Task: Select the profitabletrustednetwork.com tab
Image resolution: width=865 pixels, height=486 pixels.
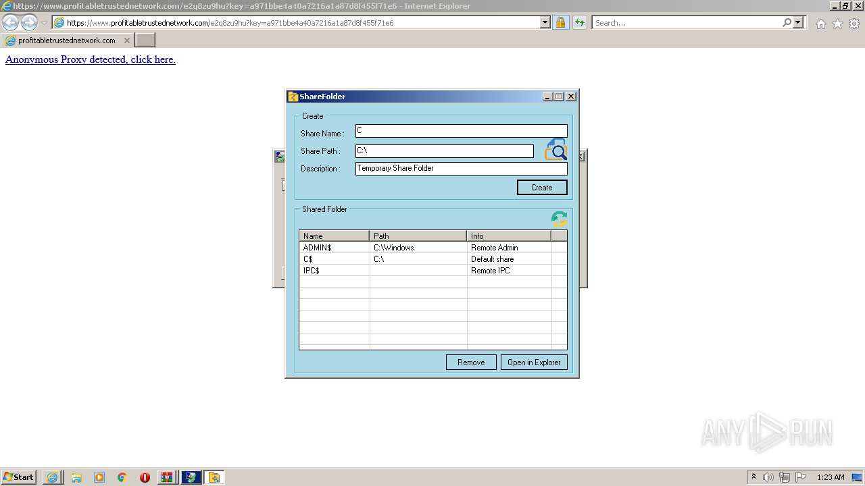Action: [x=66, y=40]
